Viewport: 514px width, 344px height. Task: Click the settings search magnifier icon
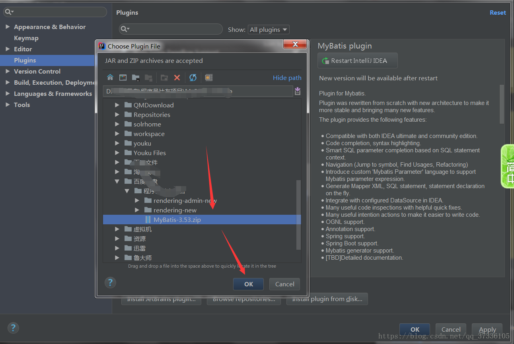click(9, 12)
